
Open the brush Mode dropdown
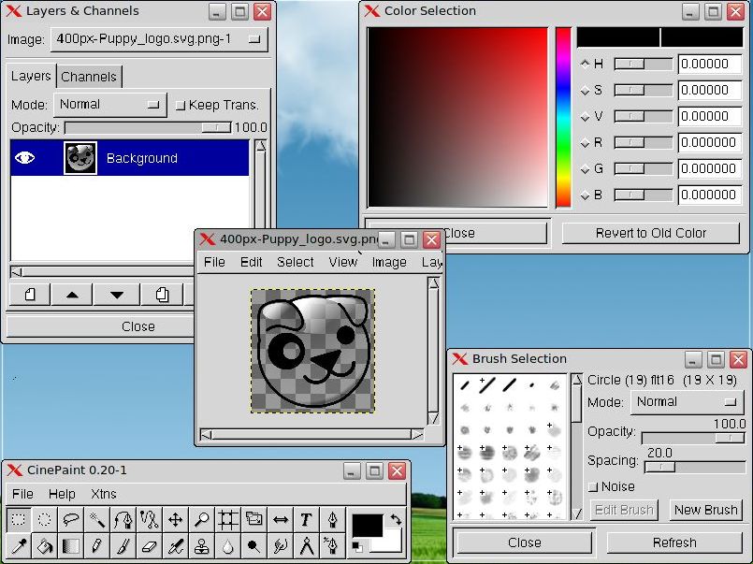688,402
